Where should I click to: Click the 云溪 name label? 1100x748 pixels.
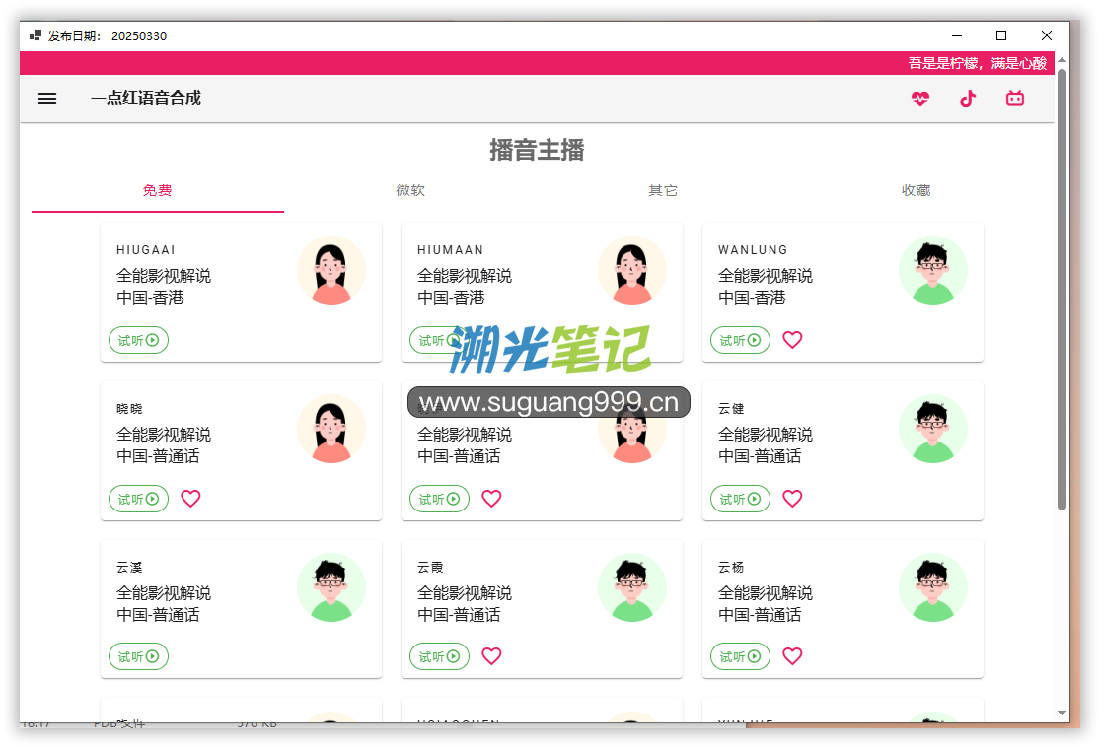130,567
